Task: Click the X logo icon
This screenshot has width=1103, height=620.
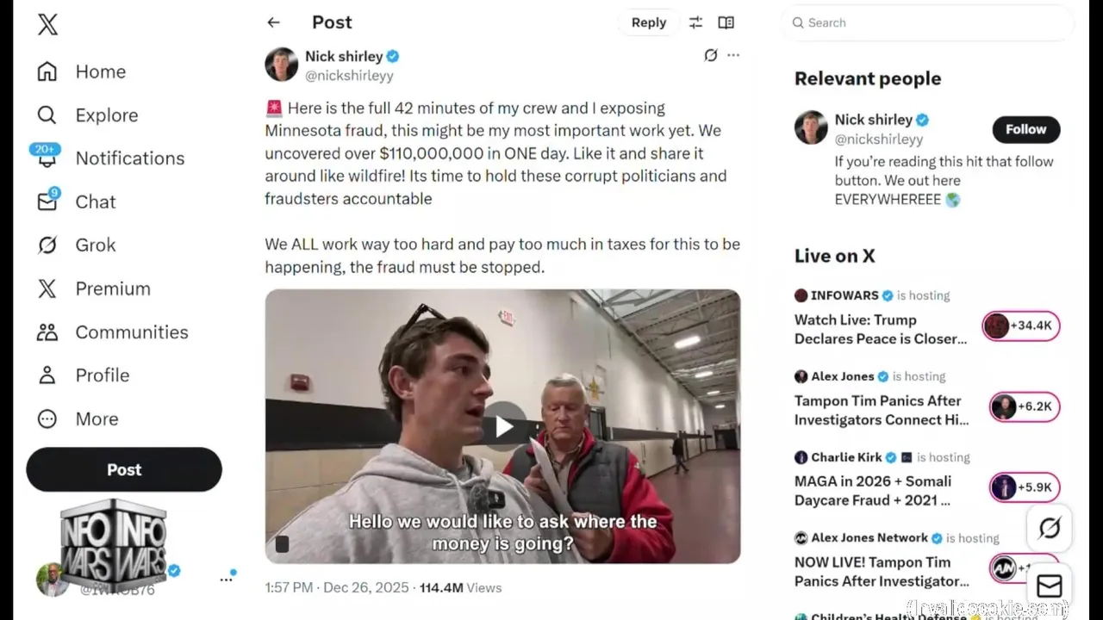Action: click(x=48, y=24)
